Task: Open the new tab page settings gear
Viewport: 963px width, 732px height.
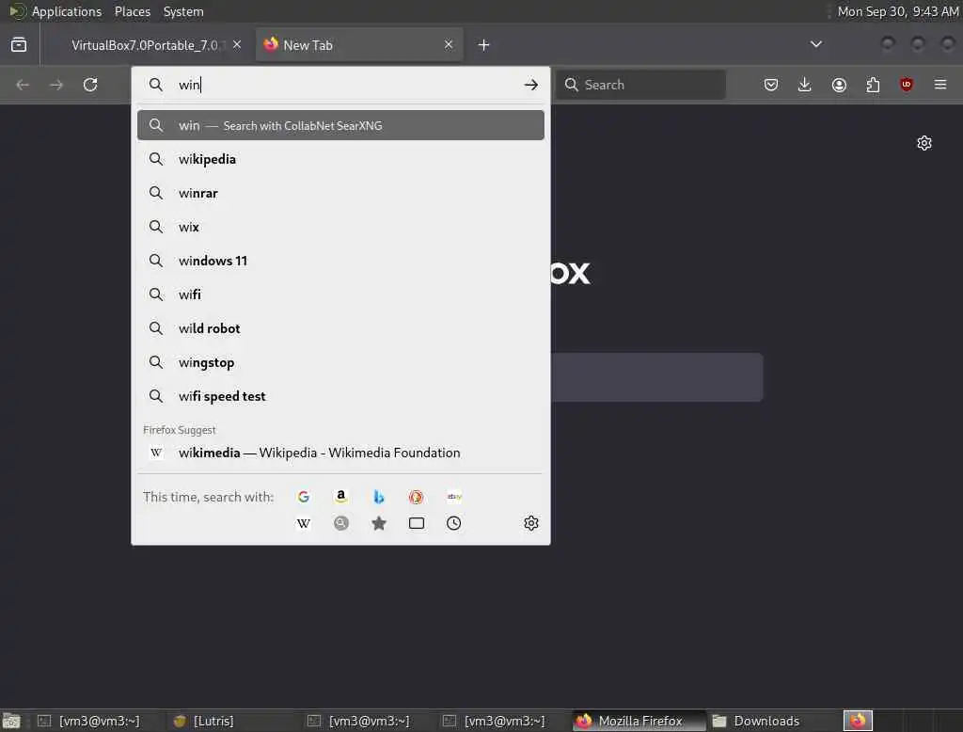Action: 924,143
